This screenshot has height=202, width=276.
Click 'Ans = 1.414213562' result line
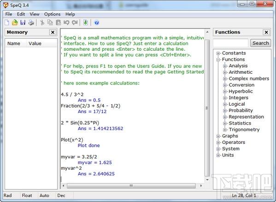coord(100,128)
